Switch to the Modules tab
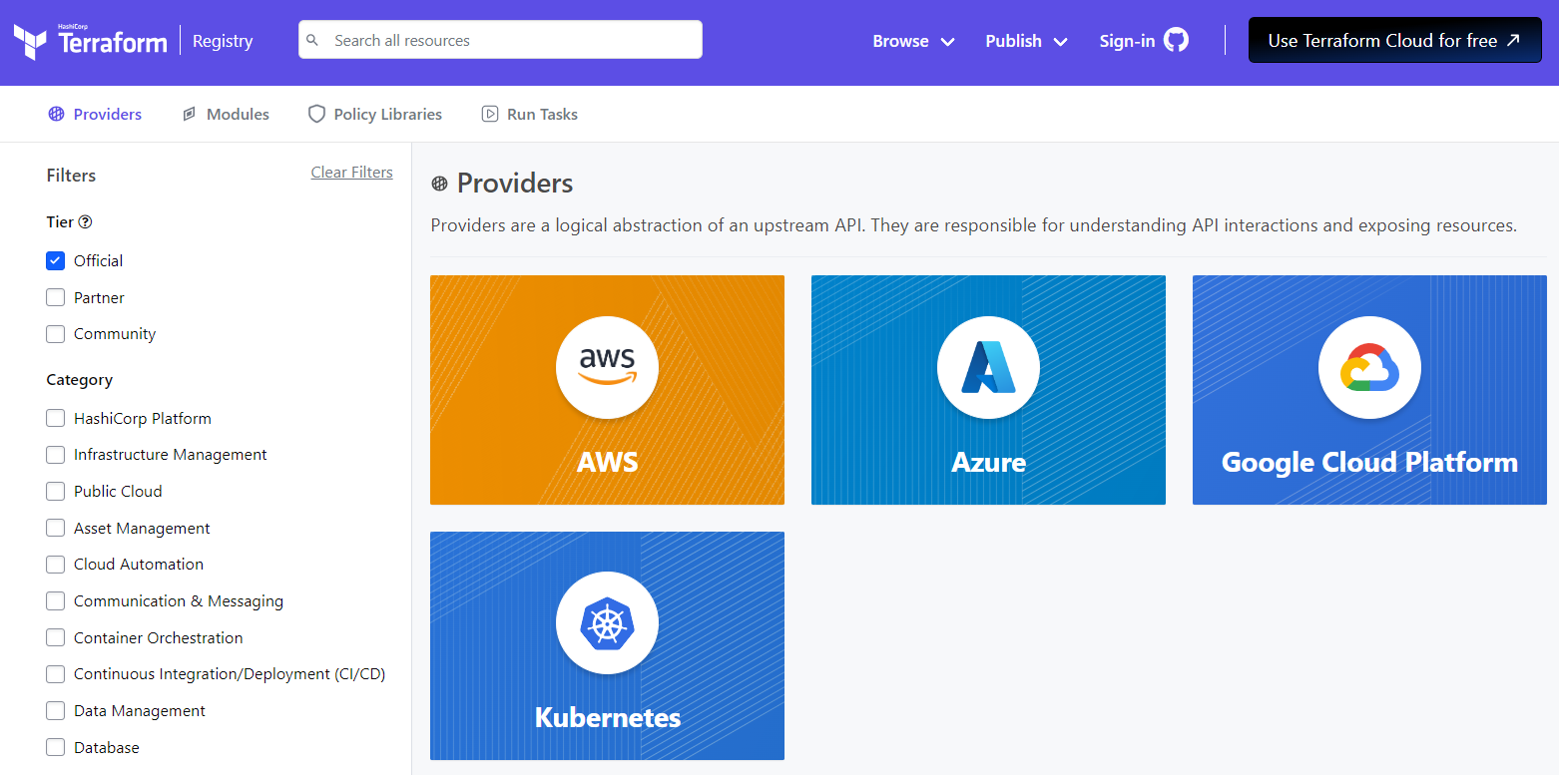This screenshot has height=775, width=1559. (x=226, y=114)
